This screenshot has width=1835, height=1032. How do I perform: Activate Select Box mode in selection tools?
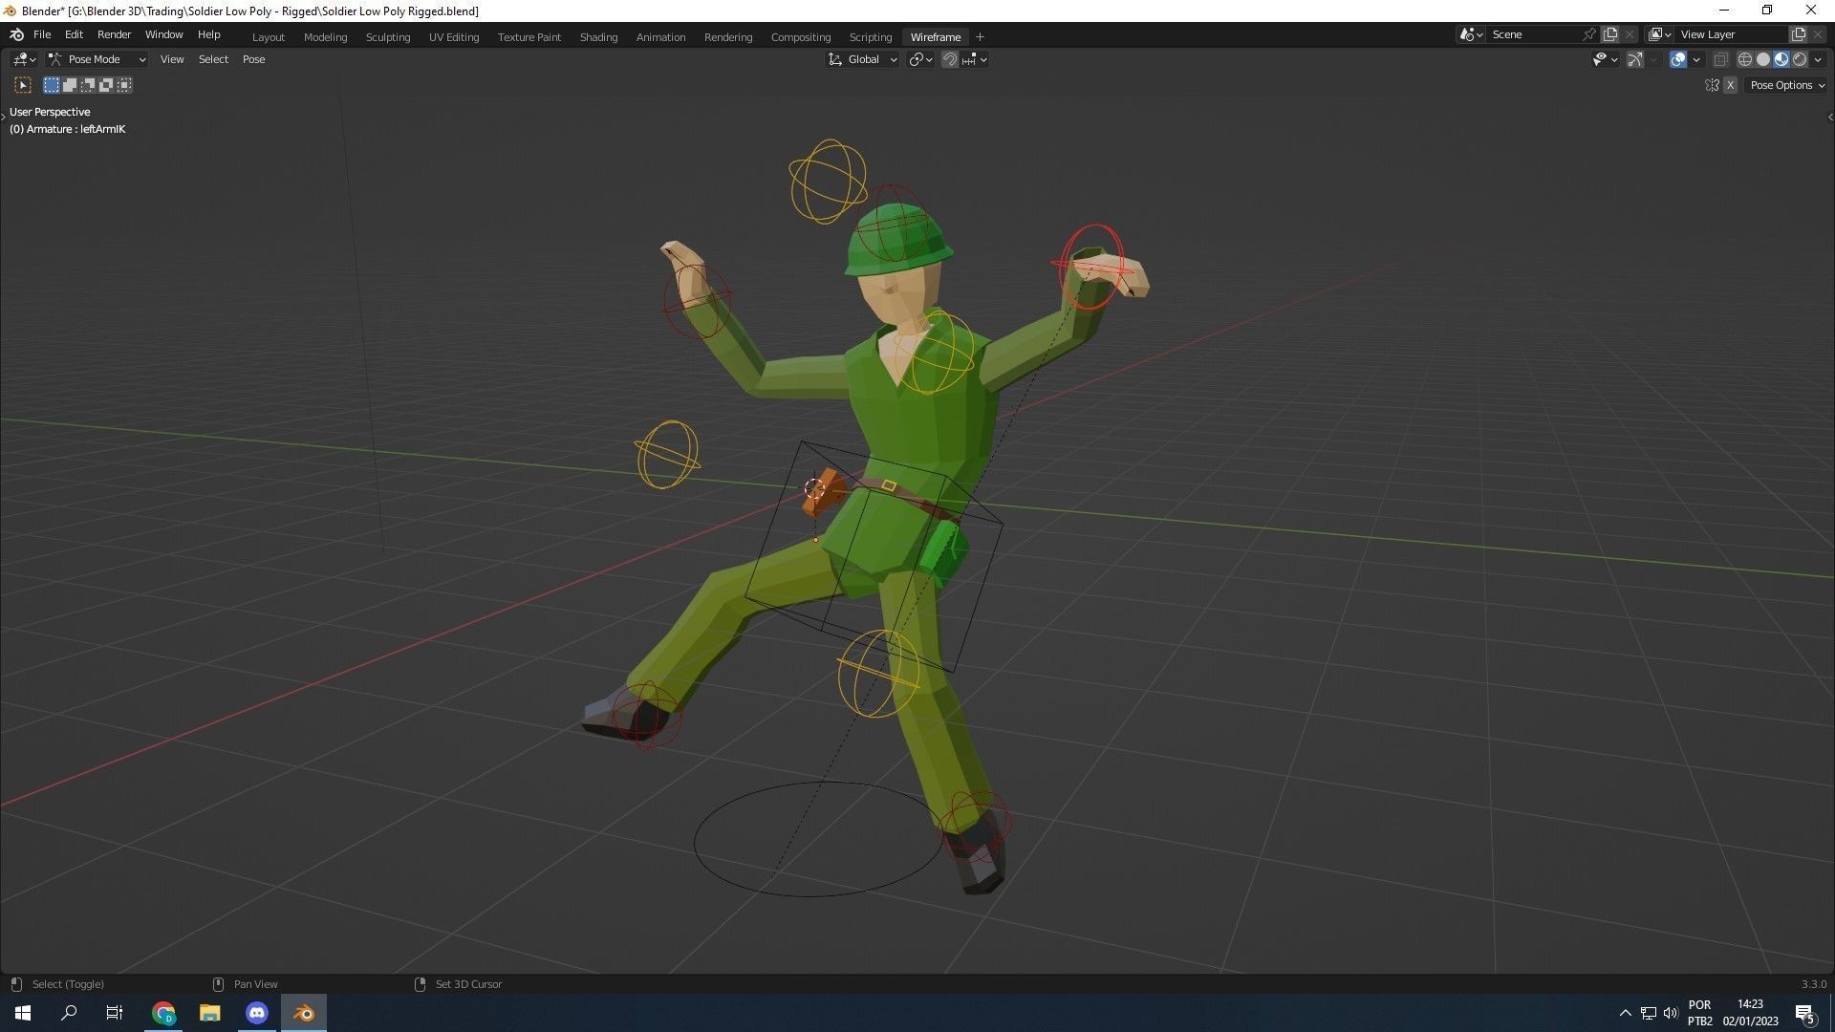click(x=51, y=85)
